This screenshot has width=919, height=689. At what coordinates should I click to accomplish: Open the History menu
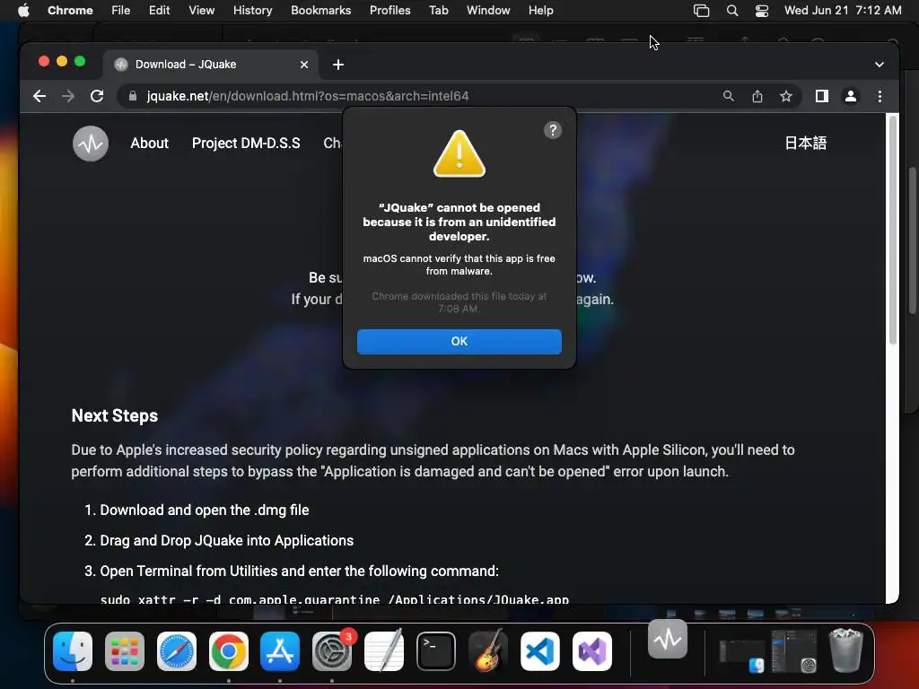tap(252, 11)
